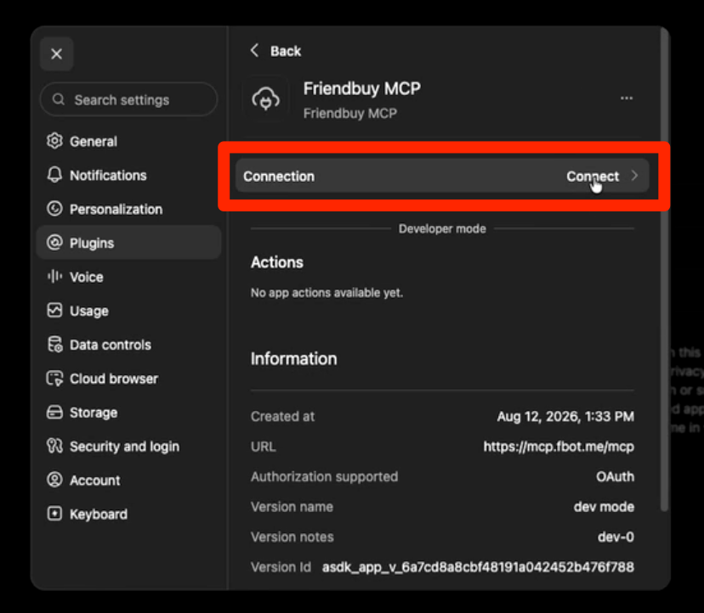Open Account settings
Image resolution: width=704 pixels, height=613 pixels.
tap(128, 481)
